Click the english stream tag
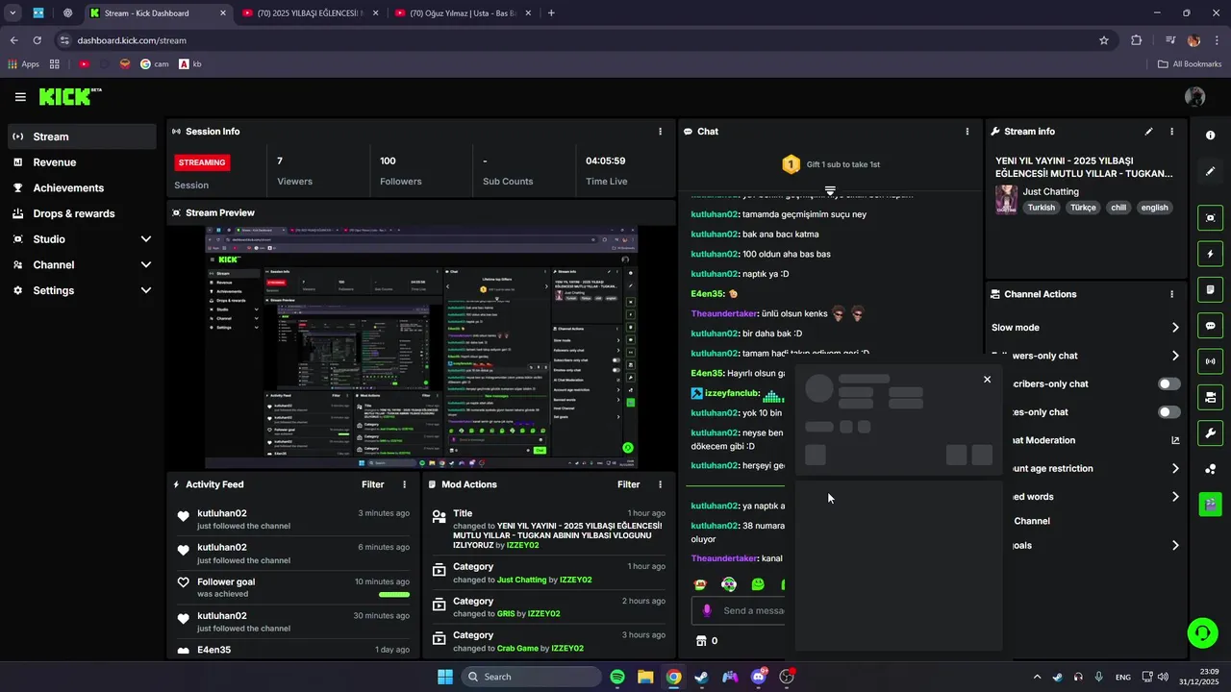The height and width of the screenshot is (692, 1231). [1154, 208]
